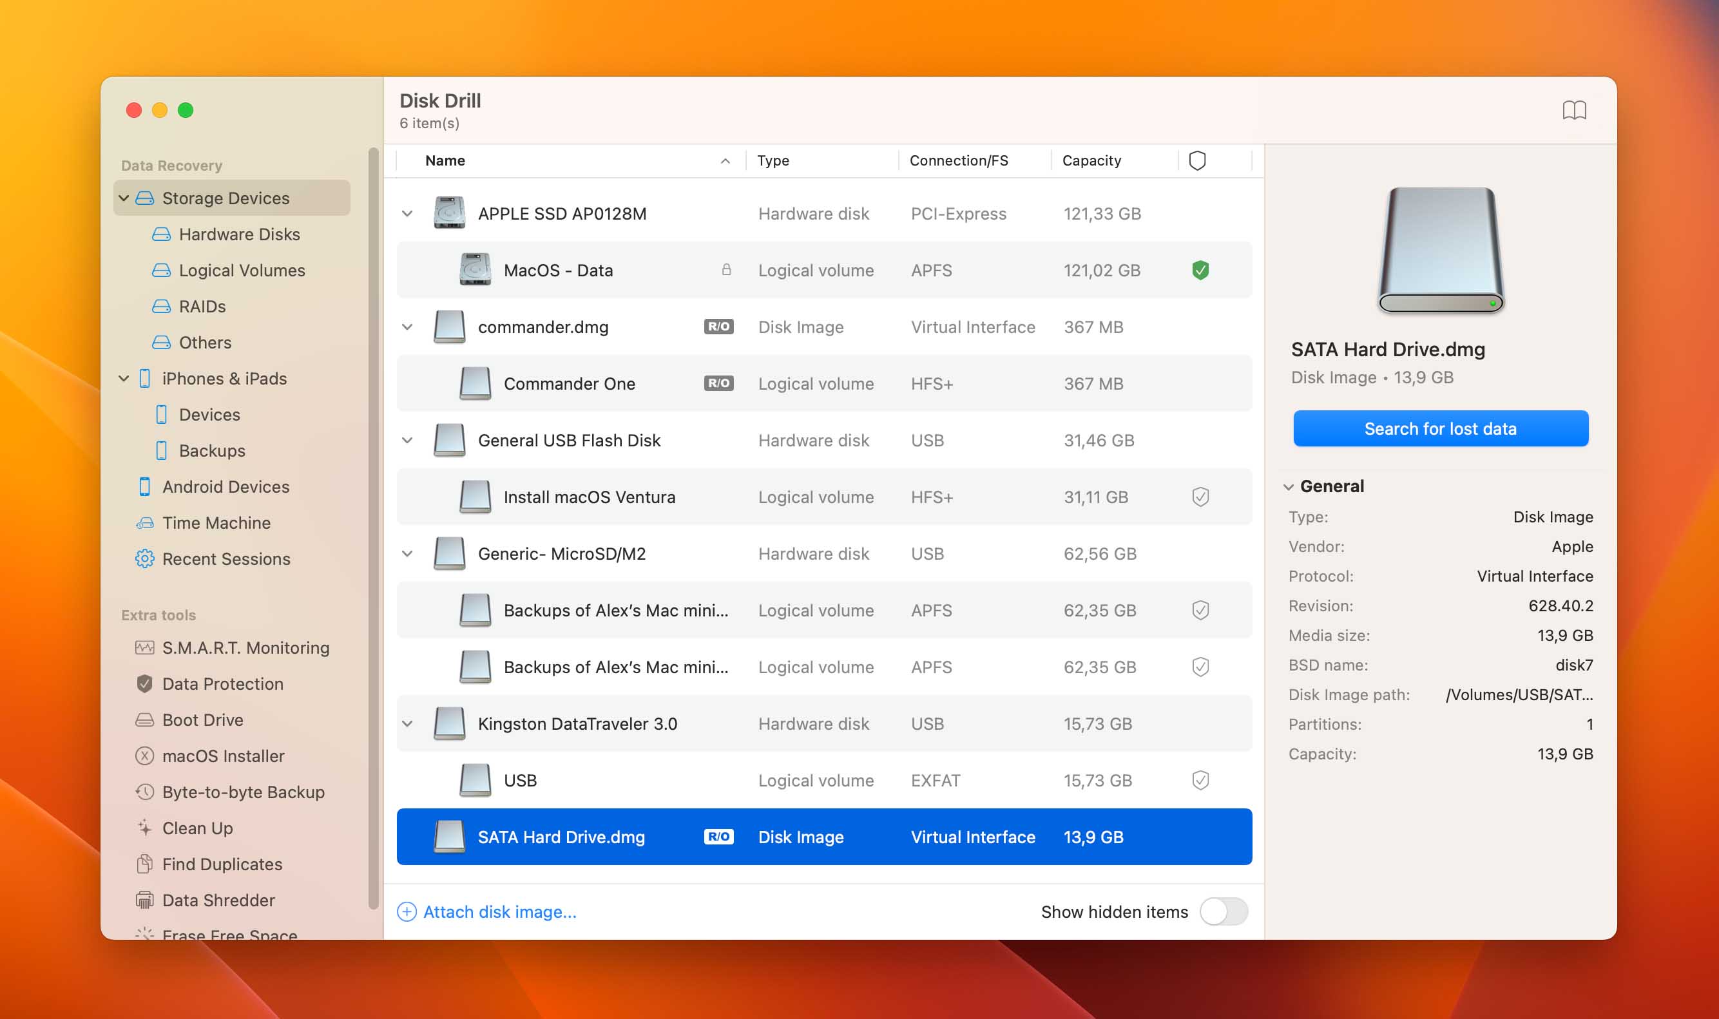This screenshot has height=1019, width=1719.
Task: Click the R/O badge on commander.dmg
Action: coord(718,327)
